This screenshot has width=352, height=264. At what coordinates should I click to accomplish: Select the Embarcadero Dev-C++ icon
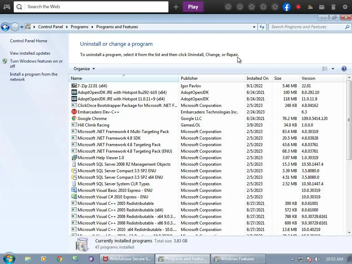(x=74, y=112)
